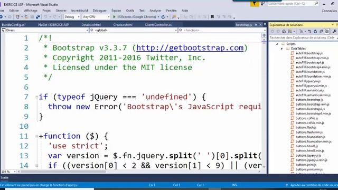Collapse the Scripts folder node
338x190 pixels.
(x=277, y=44)
